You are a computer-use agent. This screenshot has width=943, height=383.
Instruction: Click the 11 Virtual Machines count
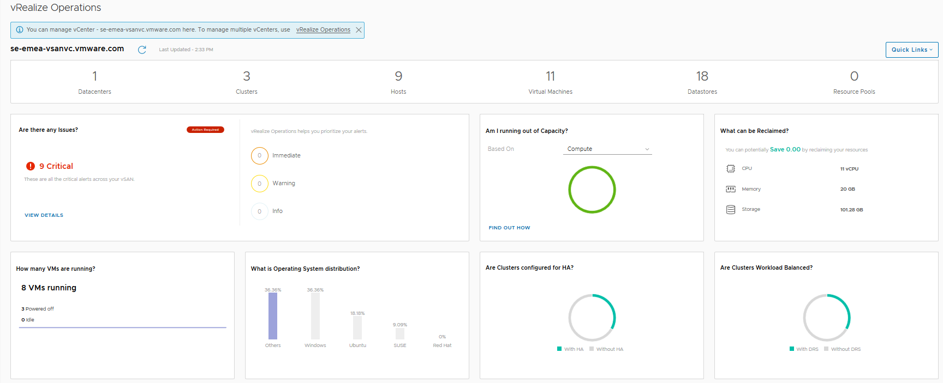click(x=550, y=76)
